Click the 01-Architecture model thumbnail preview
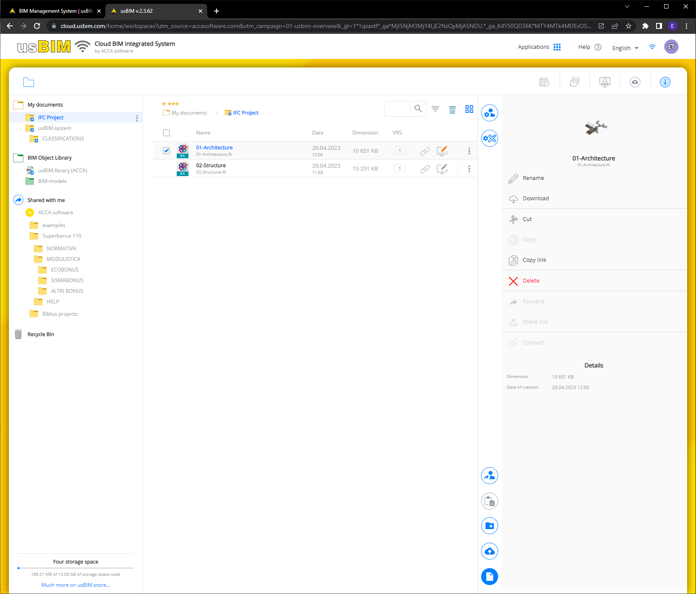696x594 pixels. click(596, 127)
